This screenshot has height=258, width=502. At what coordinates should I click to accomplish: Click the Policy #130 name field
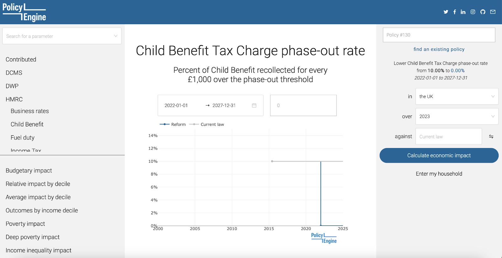click(x=439, y=35)
